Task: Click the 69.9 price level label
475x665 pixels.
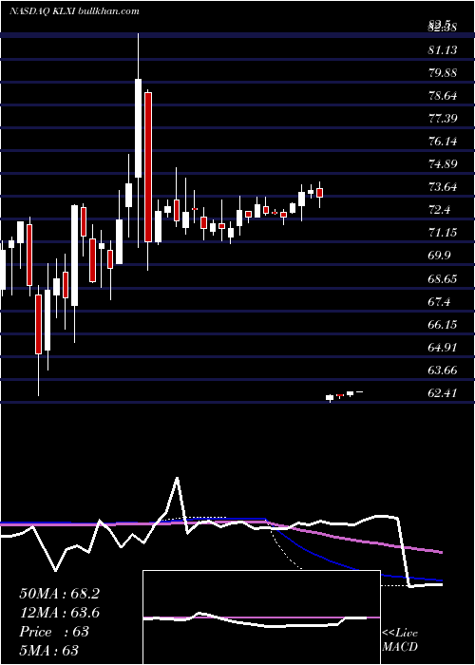Action: point(439,256)
